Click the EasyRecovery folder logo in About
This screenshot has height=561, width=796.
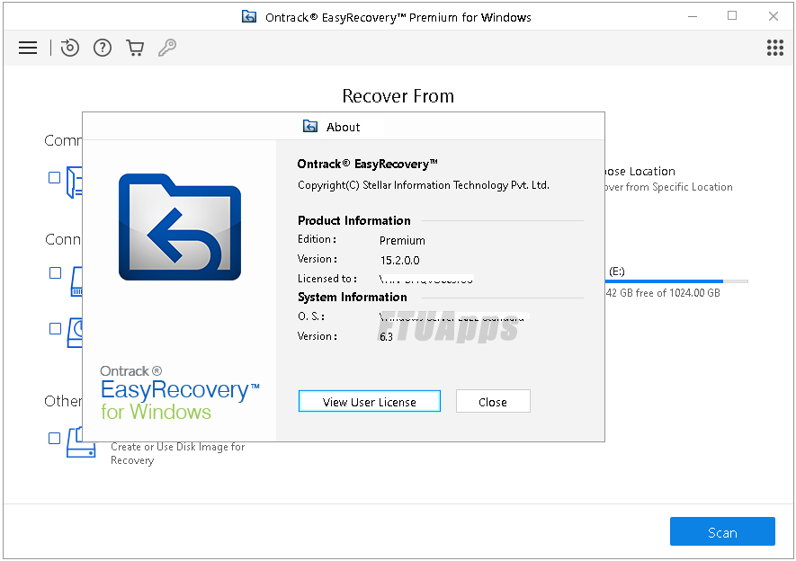click(180, 227)
